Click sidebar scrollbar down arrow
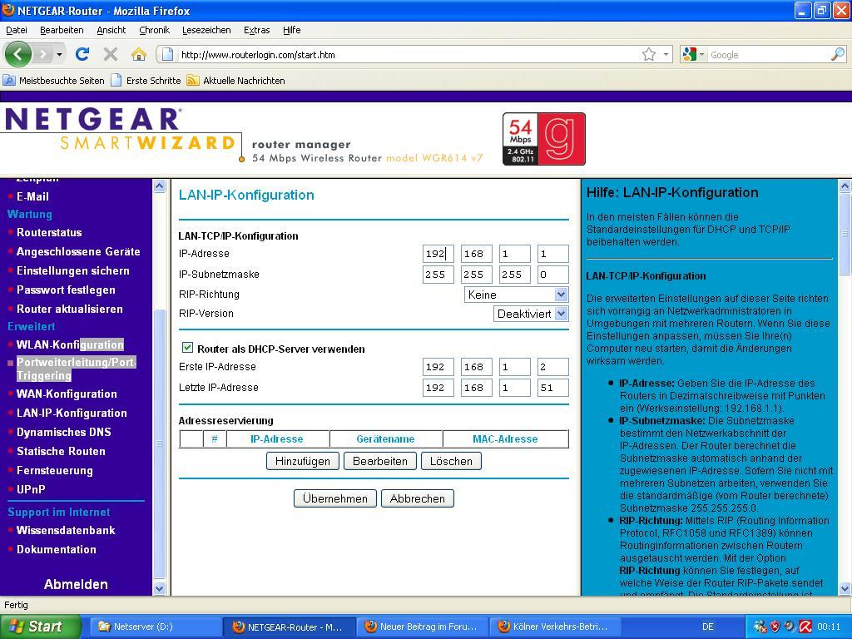Viewport: 852px width, 639px height. click(x=159, y=588)
